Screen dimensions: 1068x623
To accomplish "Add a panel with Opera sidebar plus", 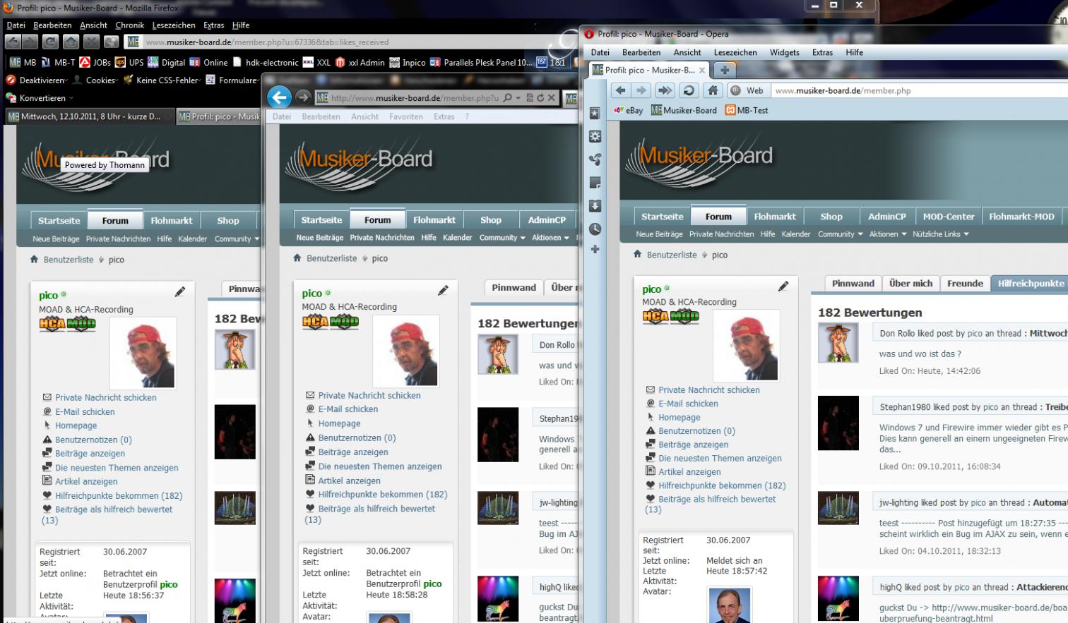I will (595, 249).
